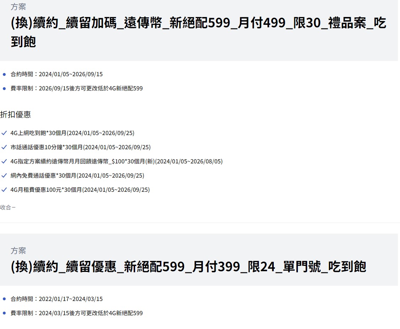Click checkmark icon beside 4G月租費優惠100元

pos(4,190)
